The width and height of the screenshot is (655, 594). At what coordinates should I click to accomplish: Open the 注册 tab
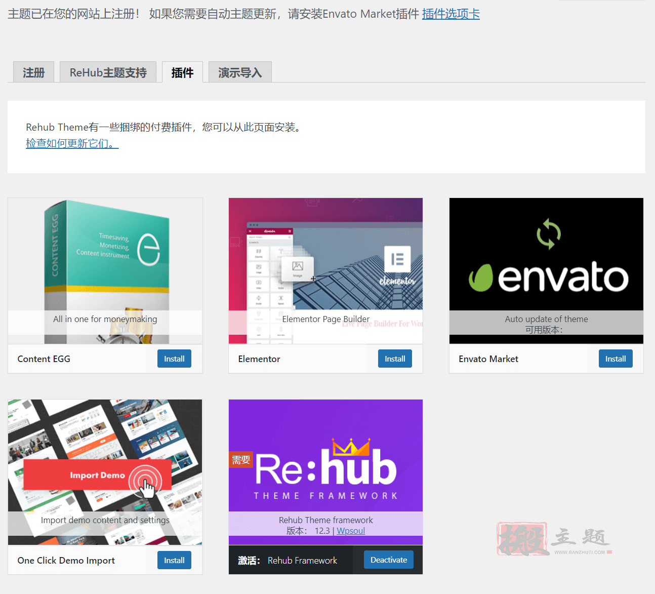34,72
